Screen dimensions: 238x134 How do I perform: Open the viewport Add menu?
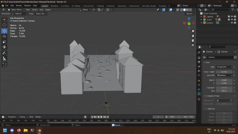[x=41, y=10]
